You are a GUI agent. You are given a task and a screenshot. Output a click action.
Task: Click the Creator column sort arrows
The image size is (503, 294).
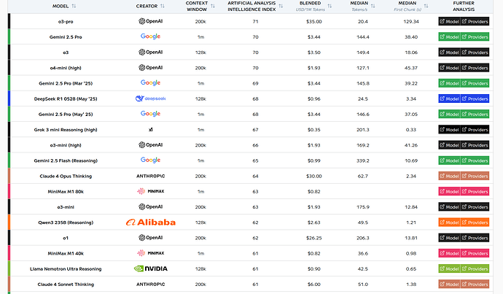(163, 6)
